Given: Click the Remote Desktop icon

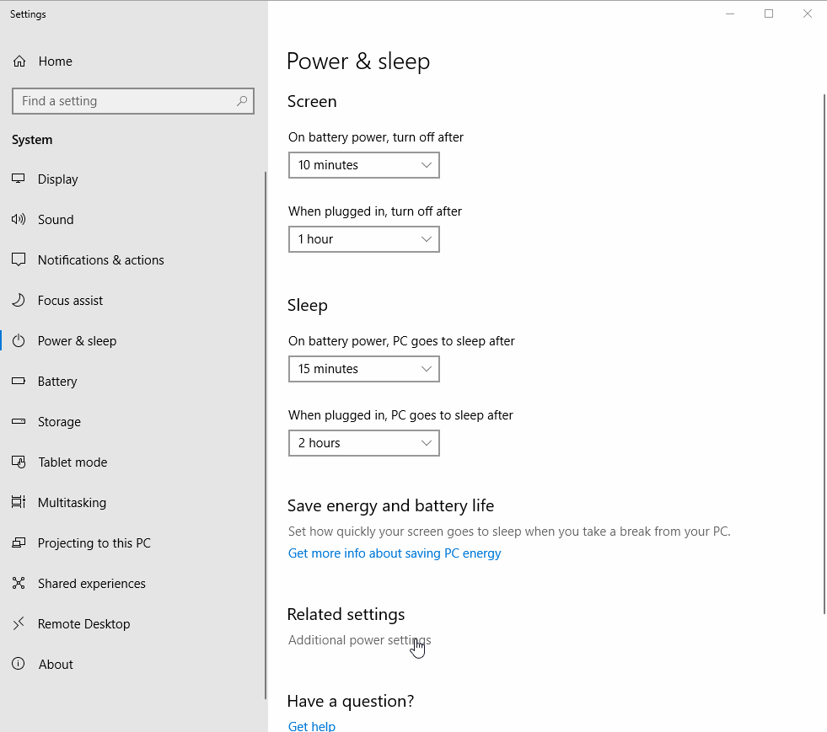Looking at the screenshot, I should 19,624.
